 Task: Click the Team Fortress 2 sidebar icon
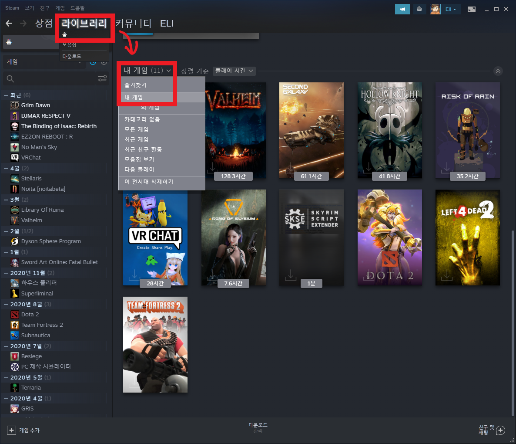(15, 325)
